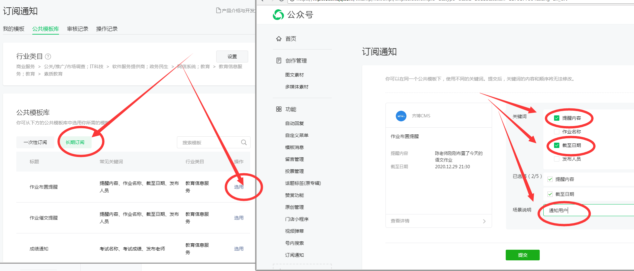
Task: Click the 创作管理 document icon
Action: click(279, 61)
